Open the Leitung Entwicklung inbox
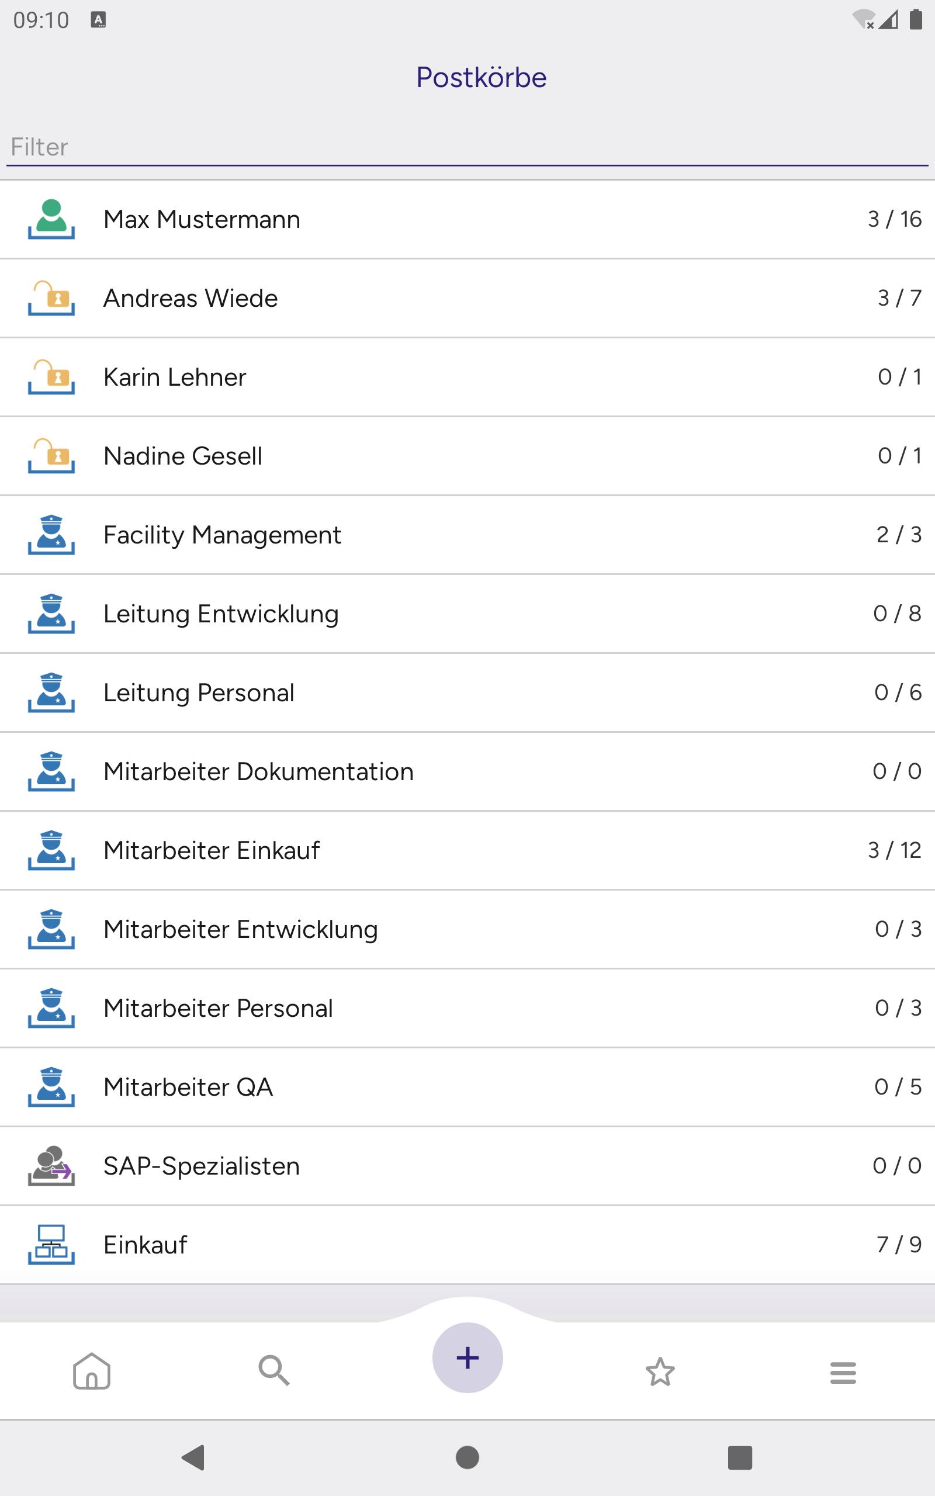This screenshot has height=1496, width=935. [467, 614]
